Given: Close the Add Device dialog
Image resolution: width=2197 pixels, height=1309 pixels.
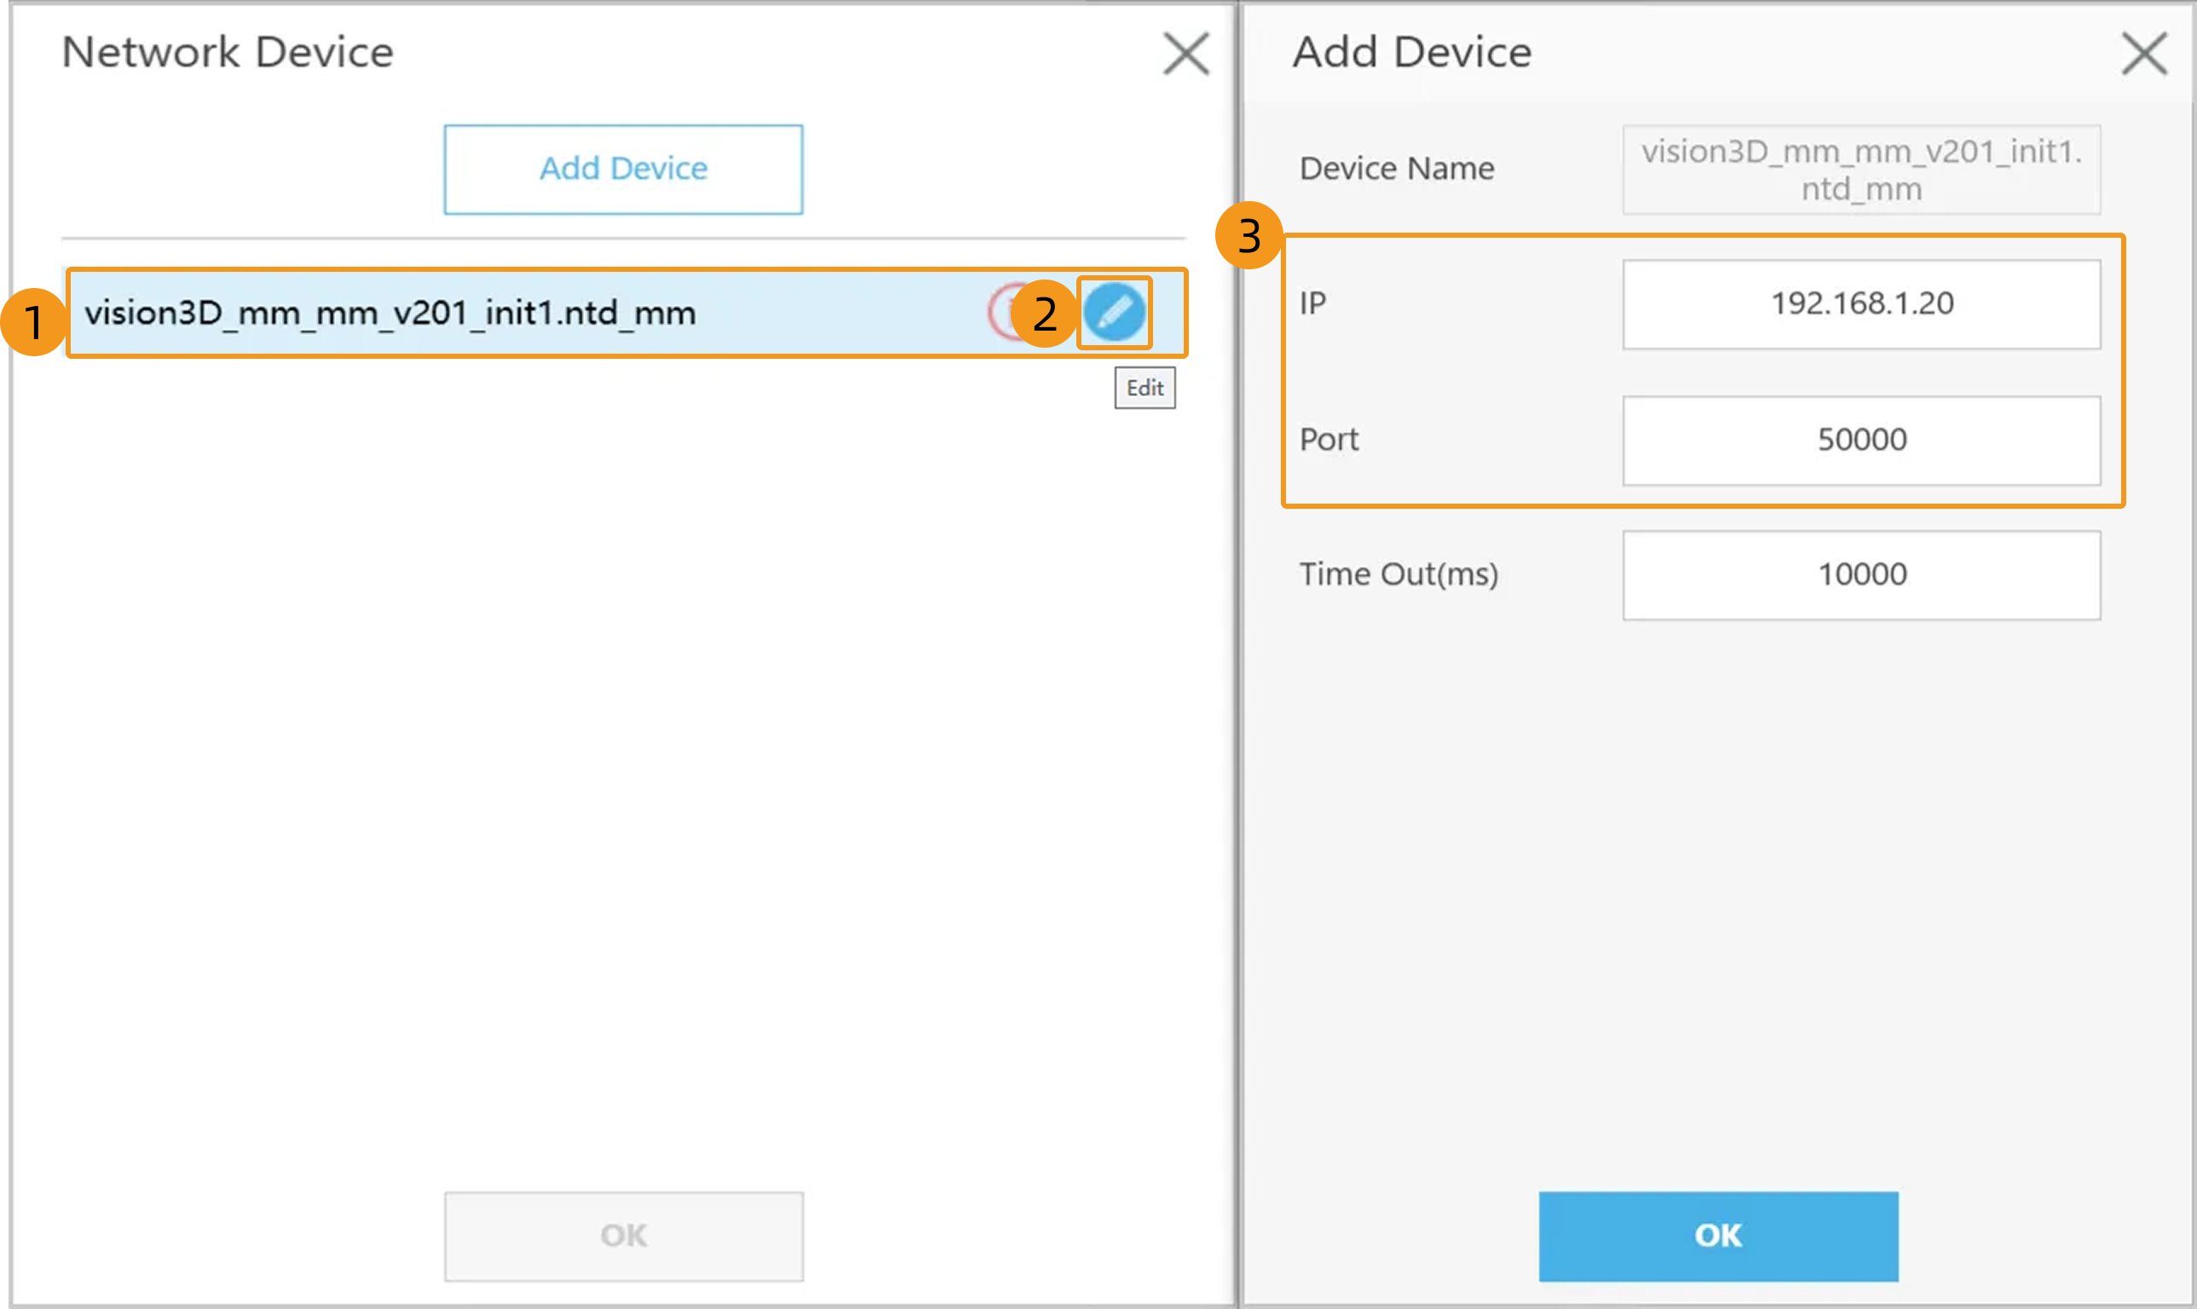Looking at the screenshot, I should tap(2143, 54).
